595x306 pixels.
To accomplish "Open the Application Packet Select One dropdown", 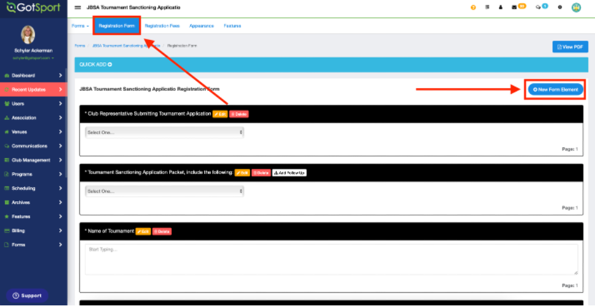I will pyautogui.click(x=164, y=191).
